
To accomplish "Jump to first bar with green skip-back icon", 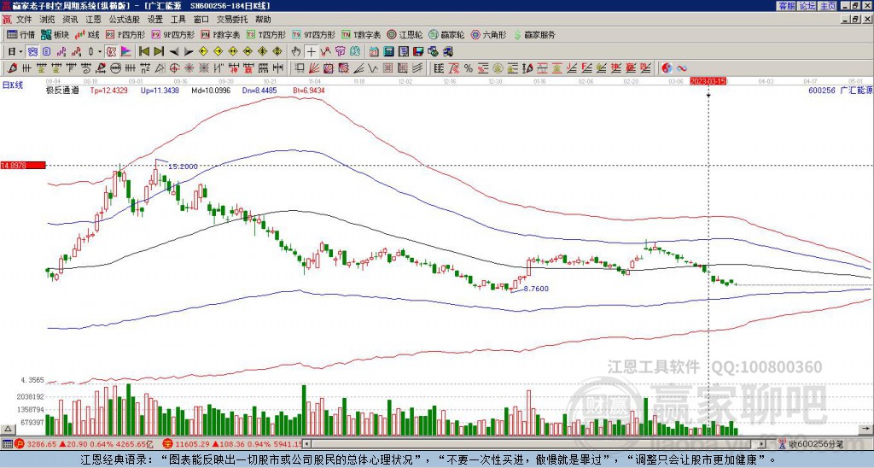I will [144, 52].
